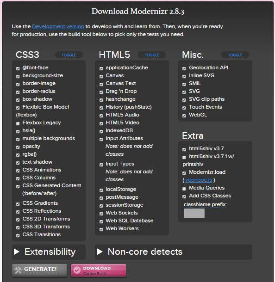Uncheck the Drag 'n Drop checkbox
Image resolution: width=275 pixels, height=282 pixels.
tap(101, 92)
